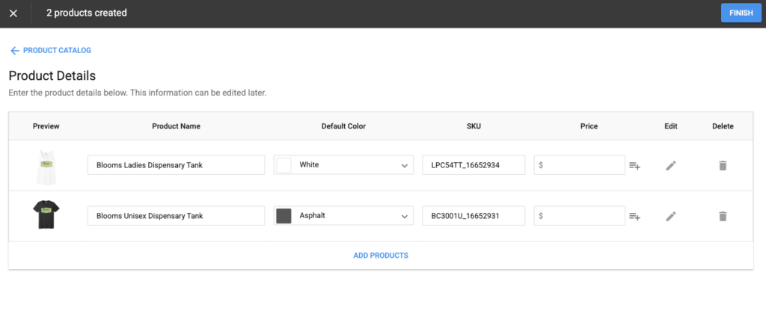
Task: Expand the Asphalt default color dropdown
Action: tap(343, 216)
